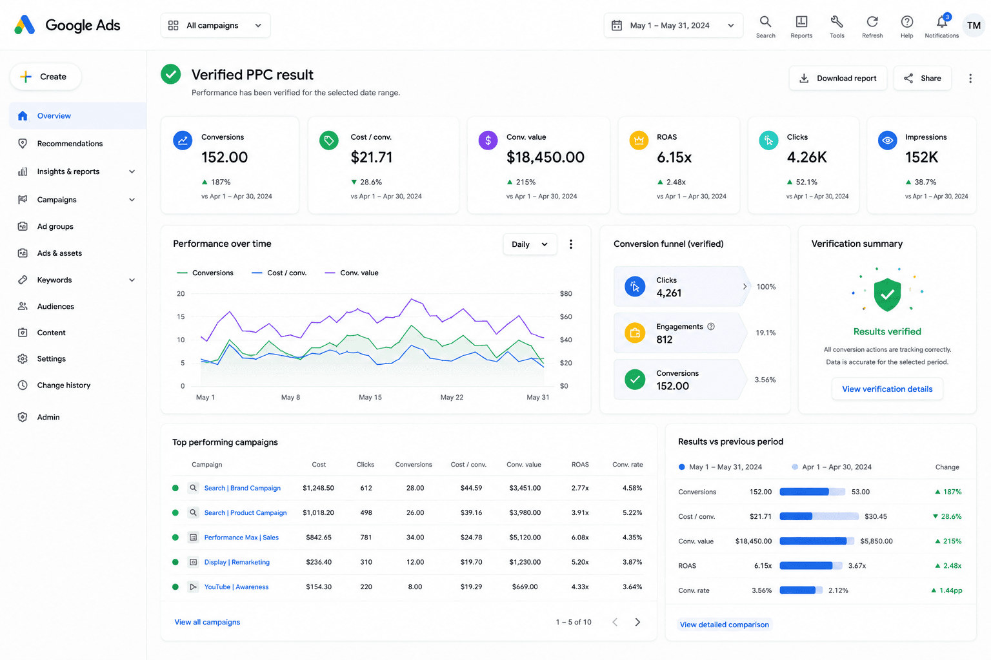Click the Conversions comparison bar

[x=812, y=492]
